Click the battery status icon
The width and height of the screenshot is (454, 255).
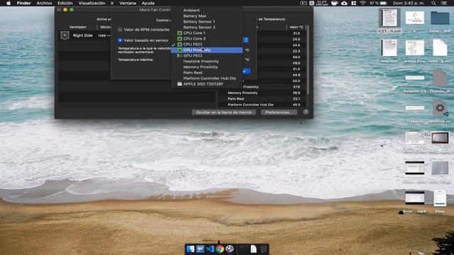(383, 3)
